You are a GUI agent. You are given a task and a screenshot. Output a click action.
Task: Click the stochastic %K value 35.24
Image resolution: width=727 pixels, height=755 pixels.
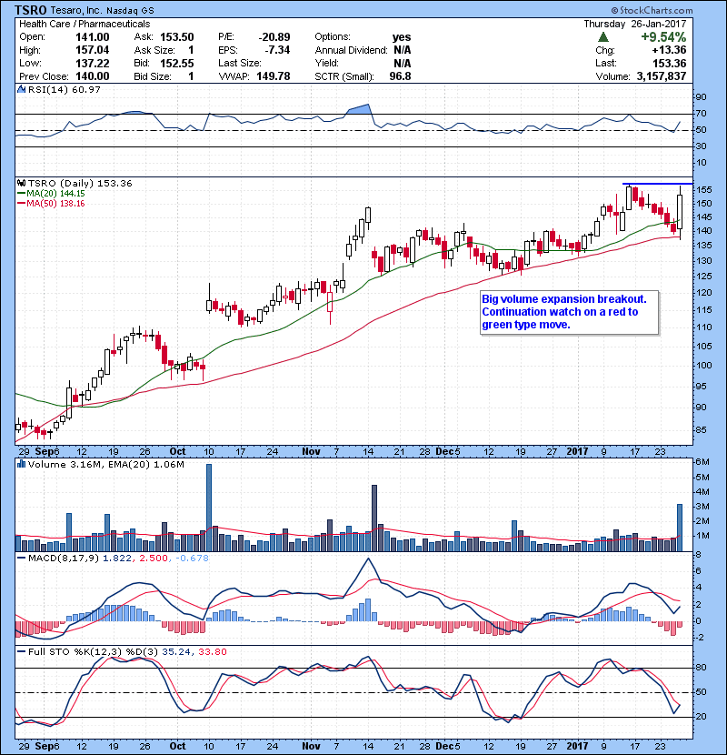175,652
